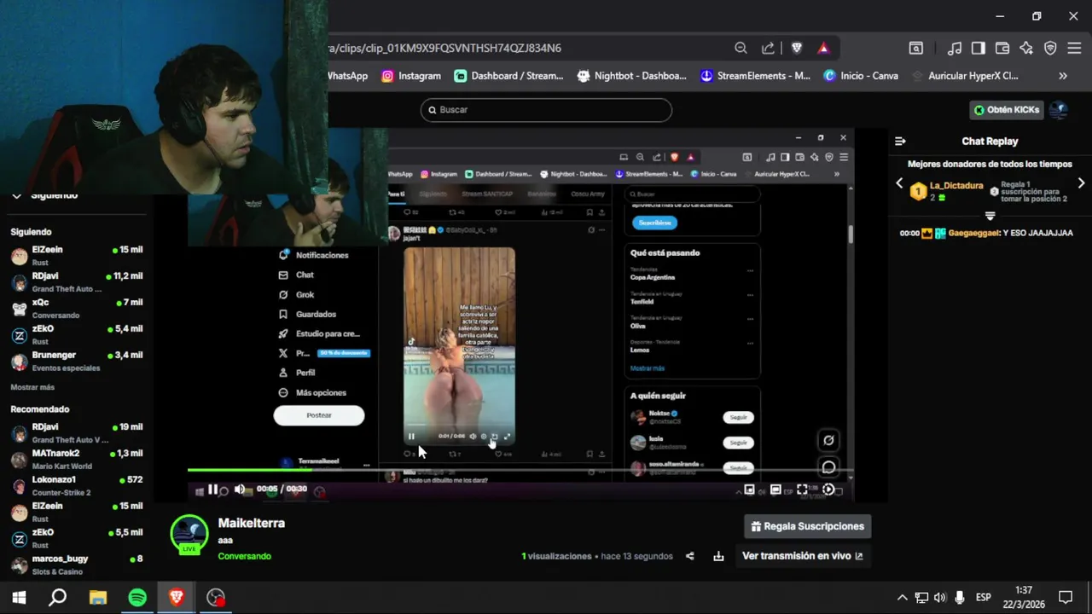Collapse the Chat Replay panel
The width and height of the screenshot is (1092, 614).
pyautogui.click(x=900, y=142)
